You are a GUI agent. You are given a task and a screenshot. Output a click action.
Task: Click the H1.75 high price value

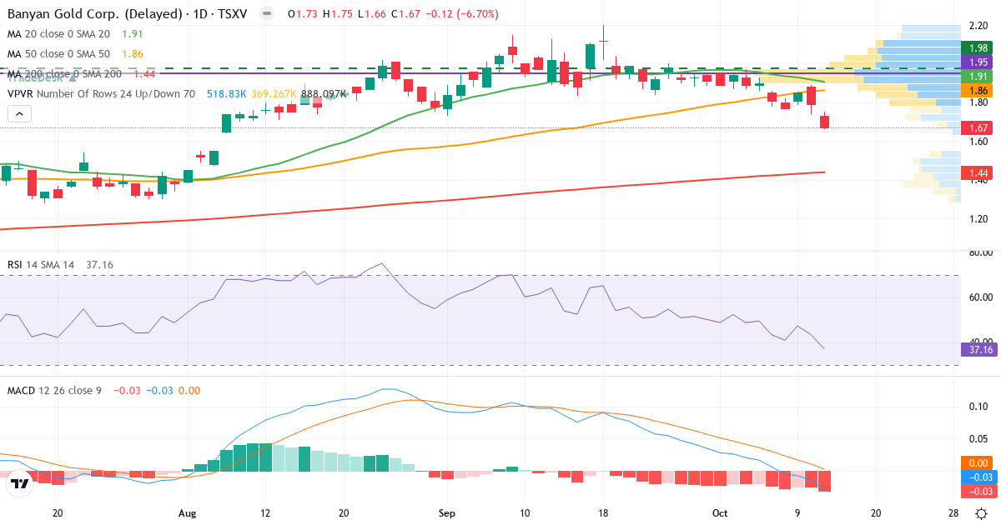tap(336, 14)
